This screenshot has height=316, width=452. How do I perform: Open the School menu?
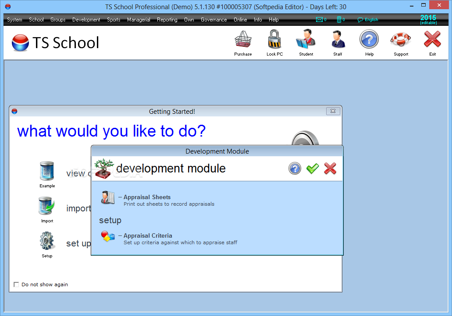click(x=36, y=20)
